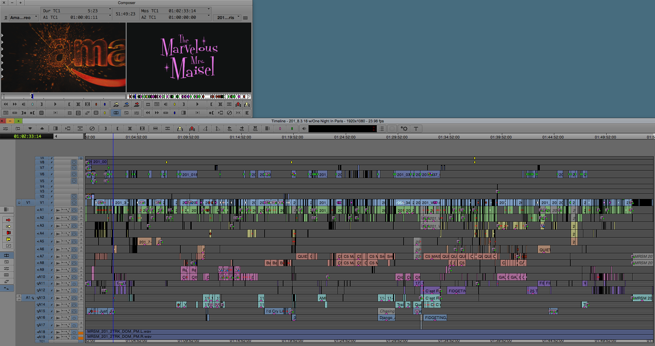Play the record monitor sequence
This screenshot has height=346, width=655.
pyautogui.click(x=197, y=104)
